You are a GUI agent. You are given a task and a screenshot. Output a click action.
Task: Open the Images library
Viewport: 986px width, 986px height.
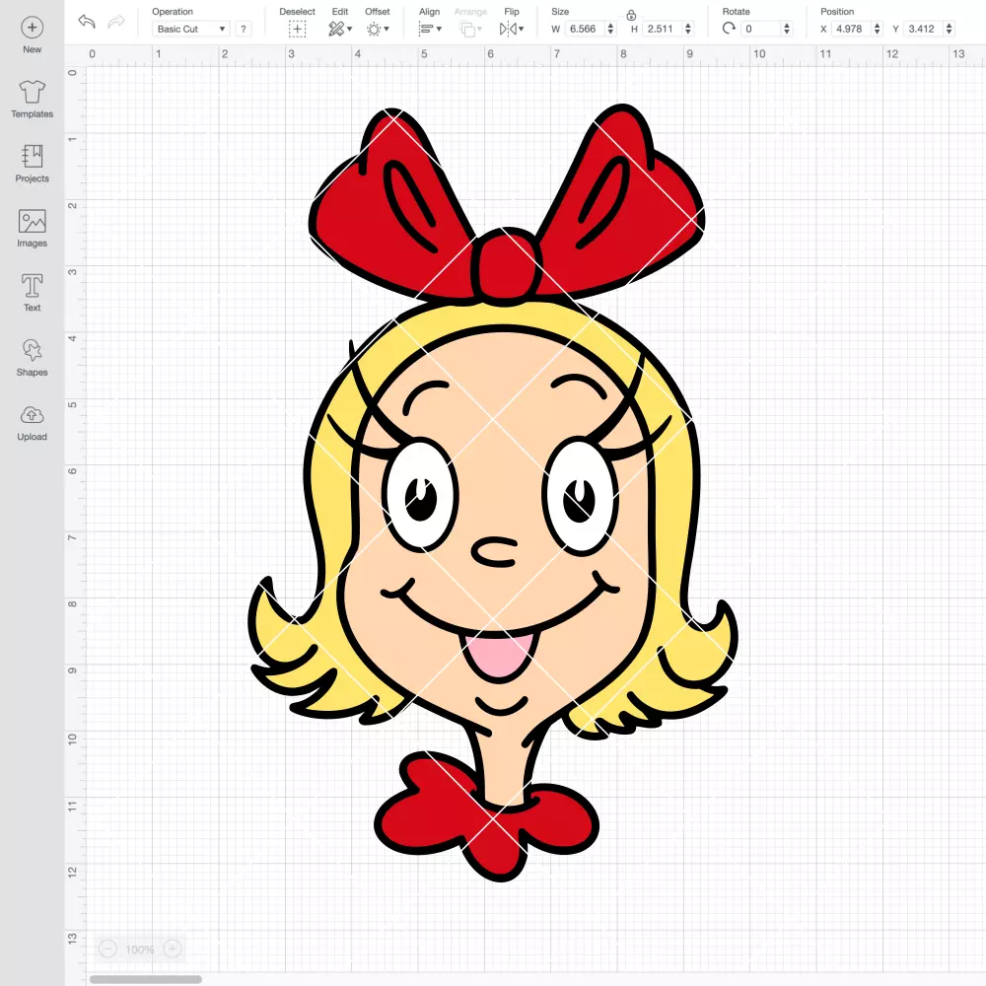33,229
